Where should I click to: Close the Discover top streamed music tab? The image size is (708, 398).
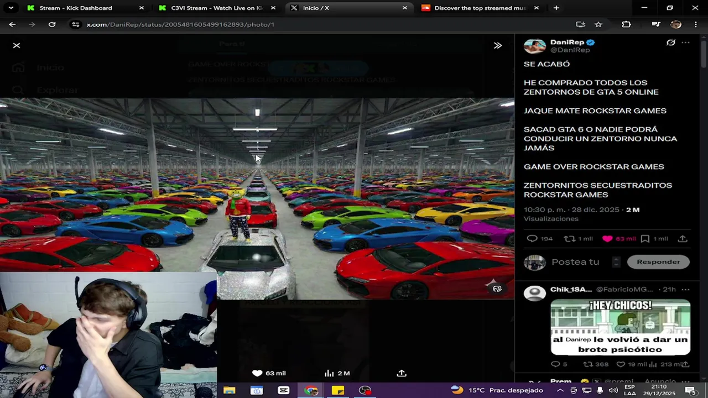pyautogui.click(x=537, y=8)
